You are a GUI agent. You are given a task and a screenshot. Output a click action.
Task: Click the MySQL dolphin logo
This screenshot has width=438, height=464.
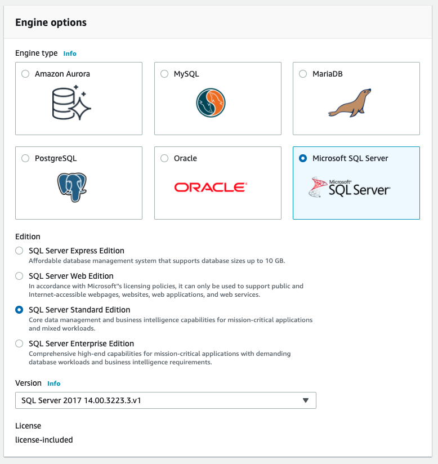tap(211, 103)
